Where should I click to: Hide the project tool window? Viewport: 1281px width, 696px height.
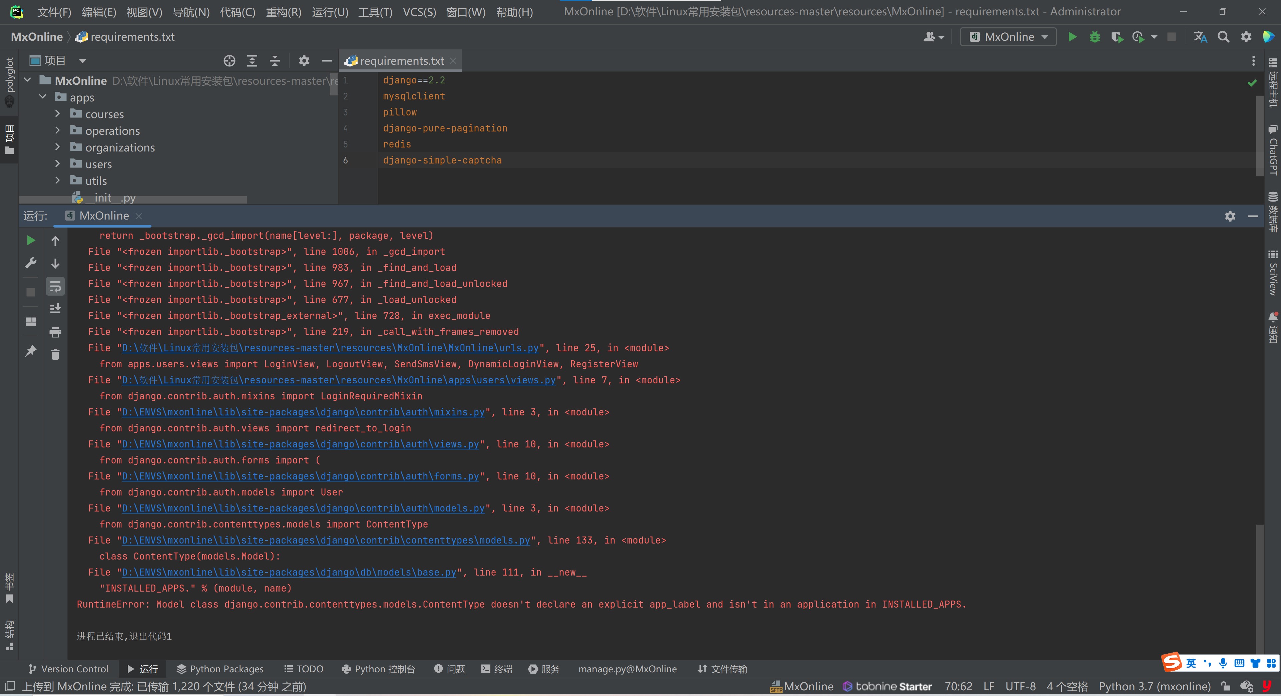coord(327,61)
